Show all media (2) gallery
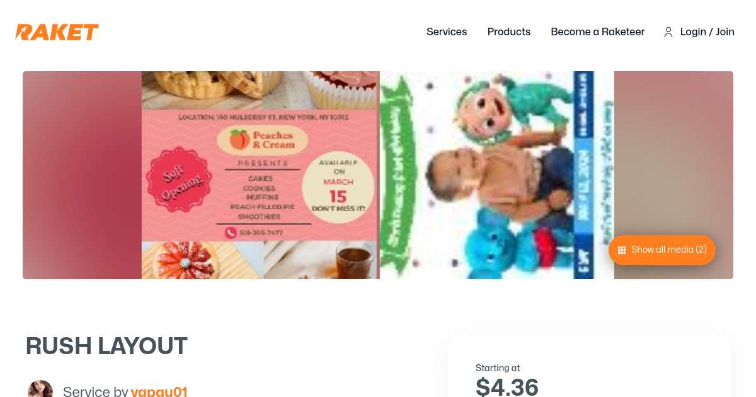 (x=662, y=250)
